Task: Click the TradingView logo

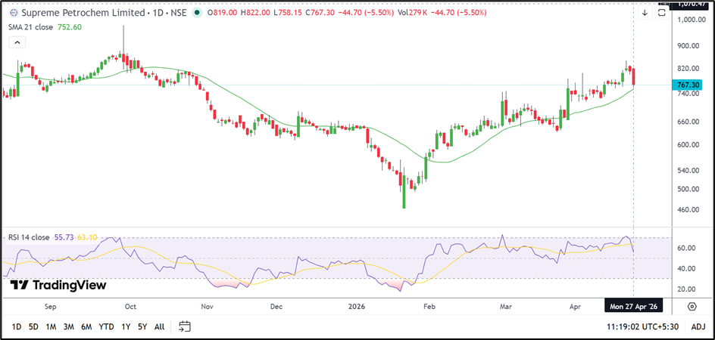Action: (x=59, y=285)
